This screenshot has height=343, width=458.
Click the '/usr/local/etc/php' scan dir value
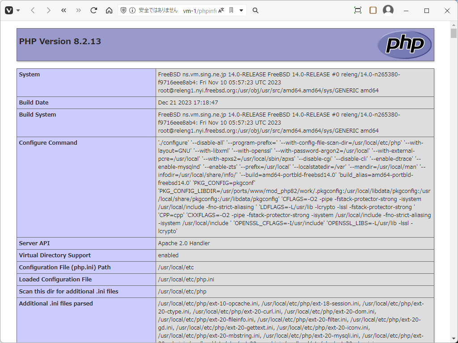coord(182,291)
